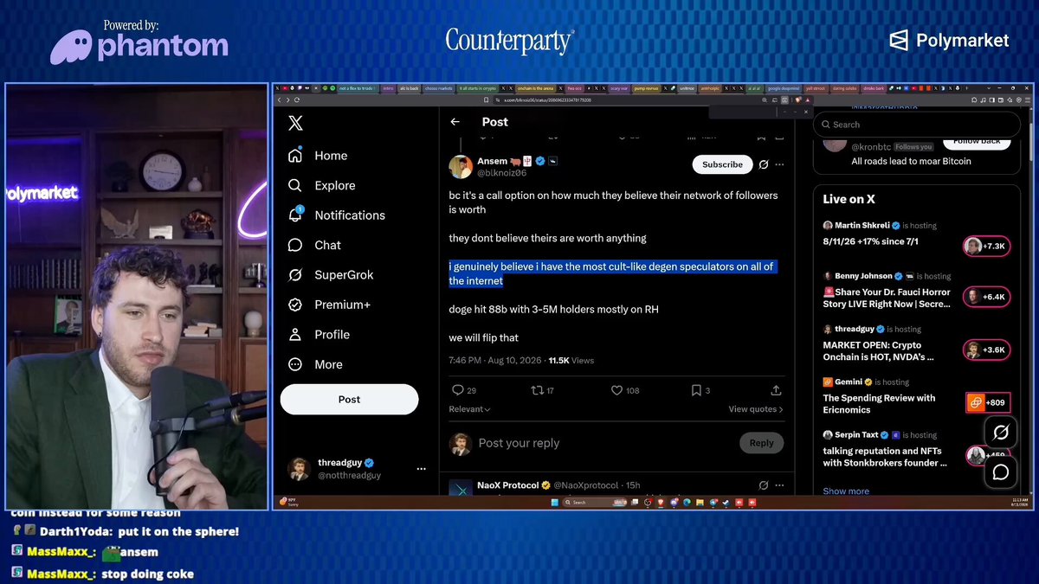This screenshot has width=1039, height=584.
Task: Click Show more under Live on X
Action: [x=846, y=491]
